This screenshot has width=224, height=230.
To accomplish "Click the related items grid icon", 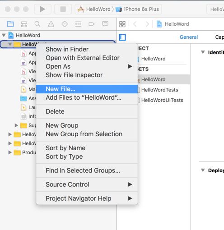I will [122, 24].
